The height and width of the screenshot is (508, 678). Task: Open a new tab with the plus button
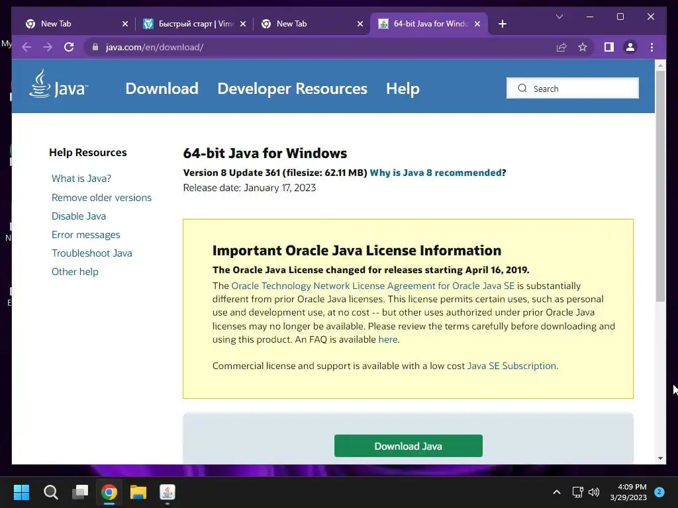click(x=502, y=24)
